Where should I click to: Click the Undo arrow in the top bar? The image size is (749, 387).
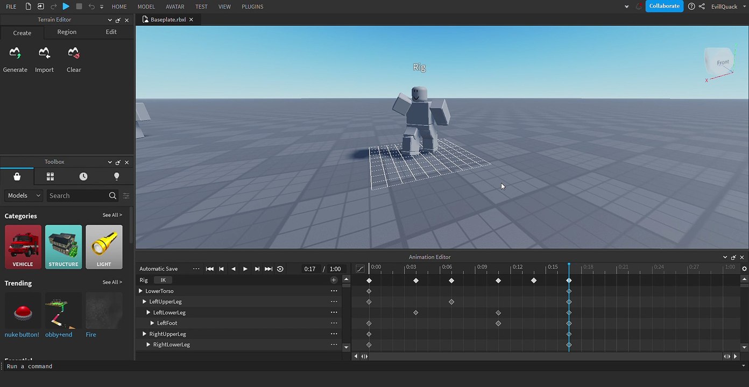(x=91, y=6)
